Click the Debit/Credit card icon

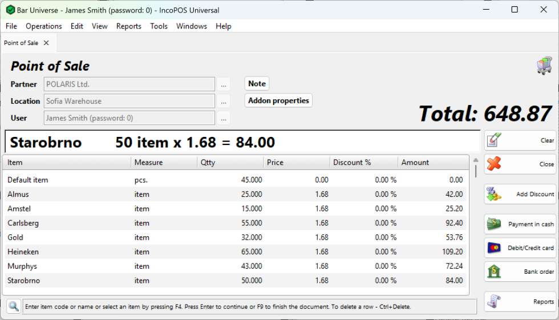494,248
